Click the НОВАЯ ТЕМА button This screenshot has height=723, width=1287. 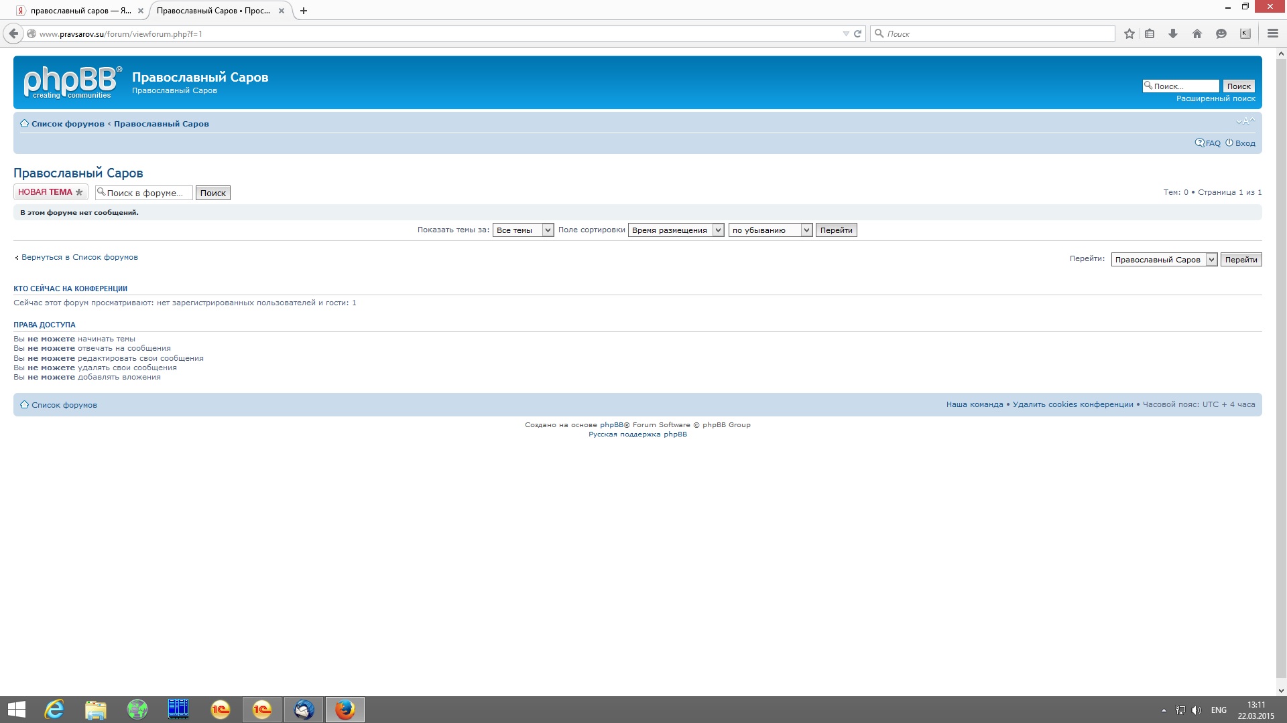tap(50, 192)
